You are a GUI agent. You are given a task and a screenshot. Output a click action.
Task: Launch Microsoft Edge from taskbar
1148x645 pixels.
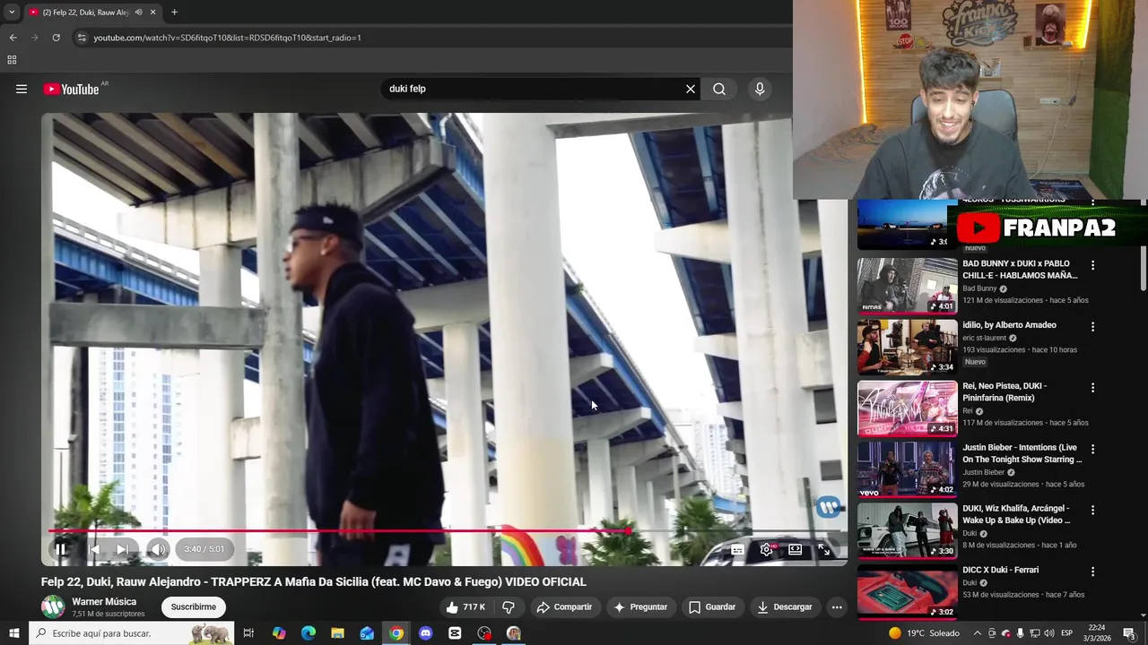[309, 633]
